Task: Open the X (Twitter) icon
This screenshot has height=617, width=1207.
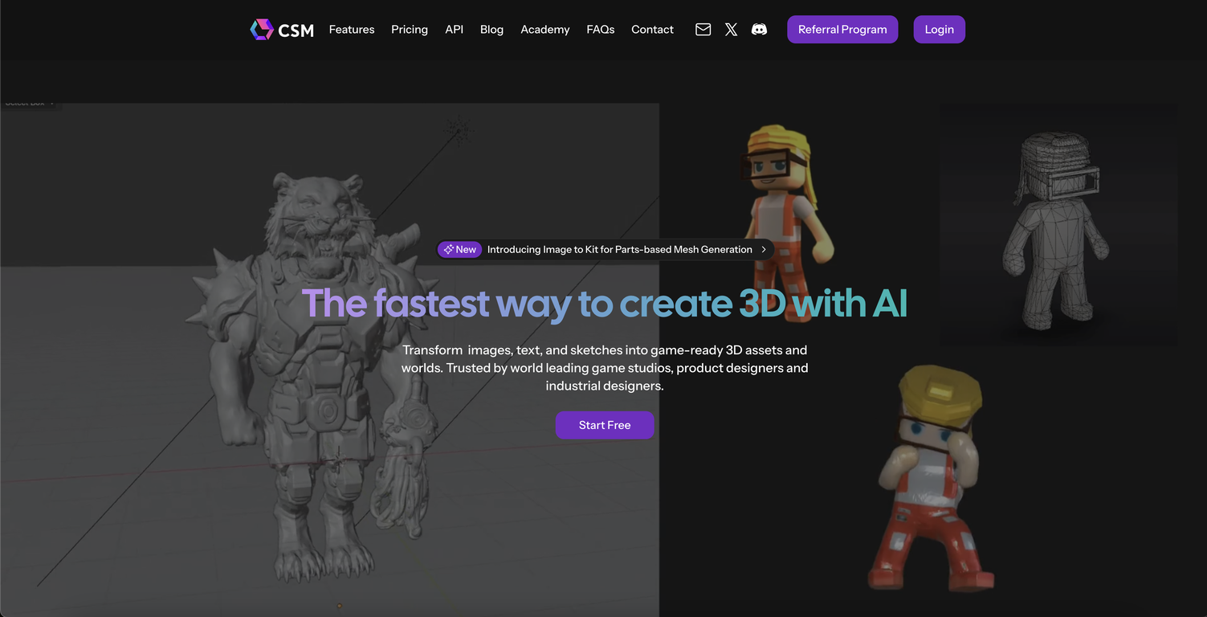Action: (x=731, y=30)
